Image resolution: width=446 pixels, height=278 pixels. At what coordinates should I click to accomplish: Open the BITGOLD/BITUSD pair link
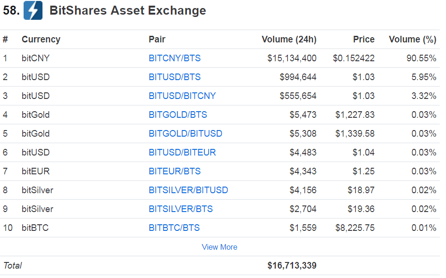185,133
